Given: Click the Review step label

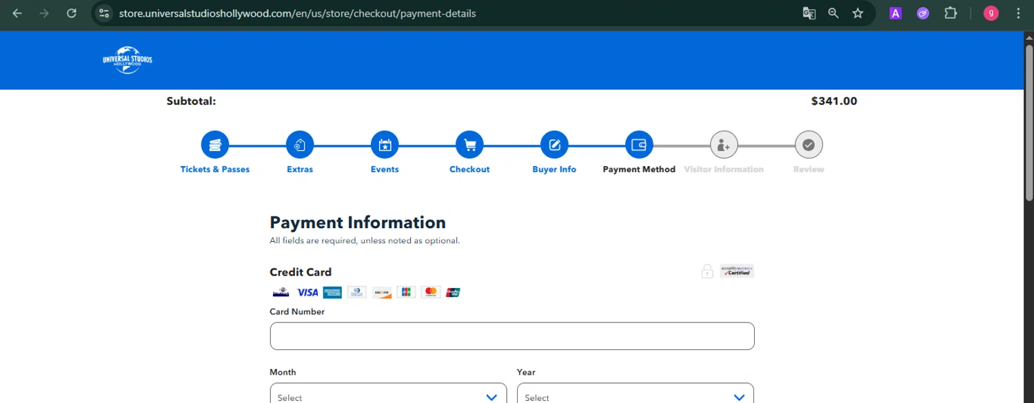Looking at the screenshot, I should pyautogui.click(x=809, y=169).
